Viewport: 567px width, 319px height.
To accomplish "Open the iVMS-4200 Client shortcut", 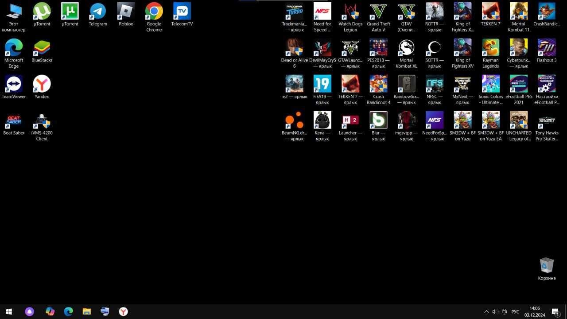I will 42,127.
